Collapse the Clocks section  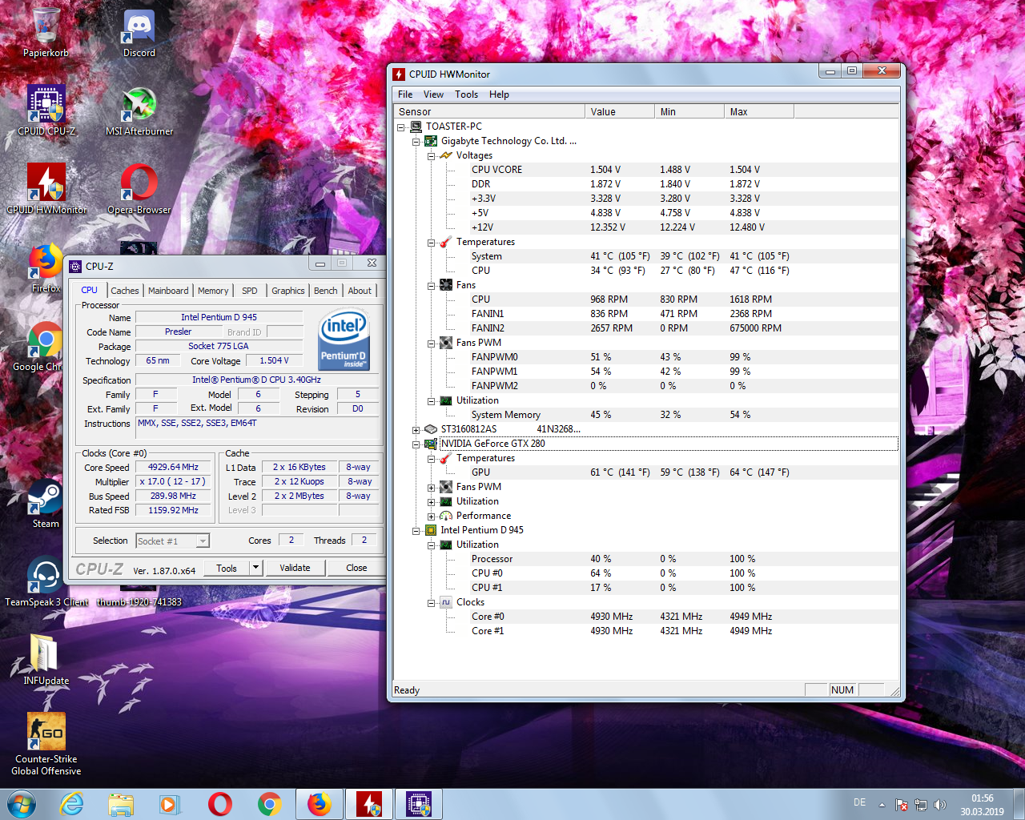click(x=431, y=602)
